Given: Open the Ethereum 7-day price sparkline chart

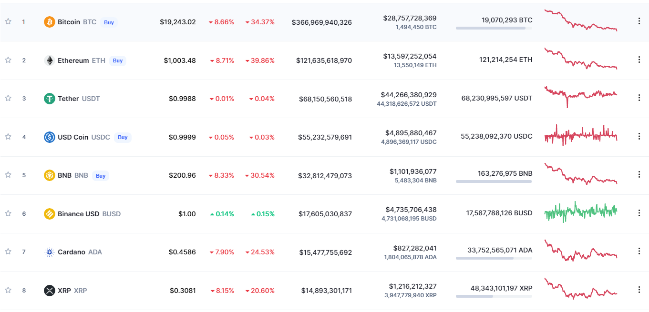Looking at the screenshot, I should (581, 59).
